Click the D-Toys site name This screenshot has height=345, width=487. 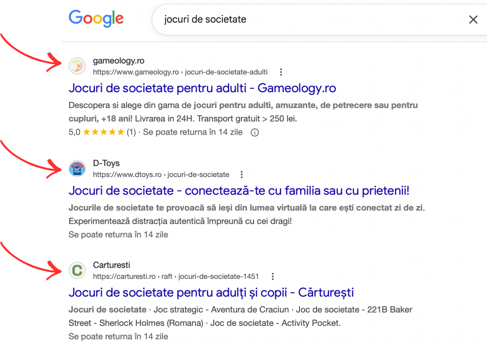[x=106, y=163]
